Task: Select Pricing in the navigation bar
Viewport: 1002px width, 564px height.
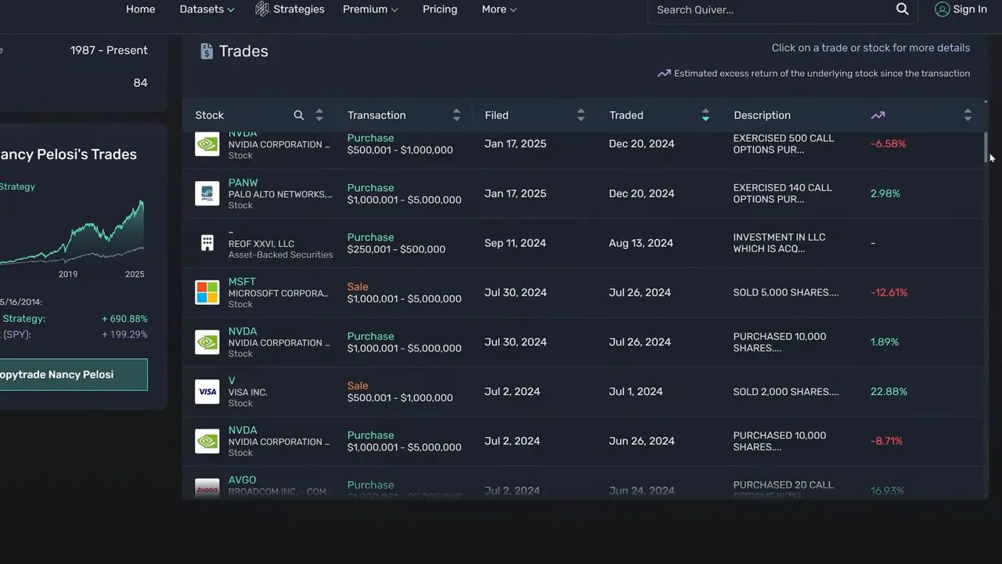Action: (439, 9)
